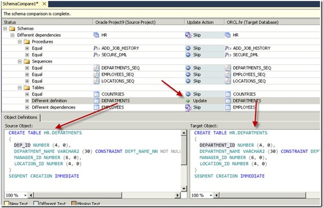Click the HR schema icon in source column
323x208 pixels.
click(97, 35)
